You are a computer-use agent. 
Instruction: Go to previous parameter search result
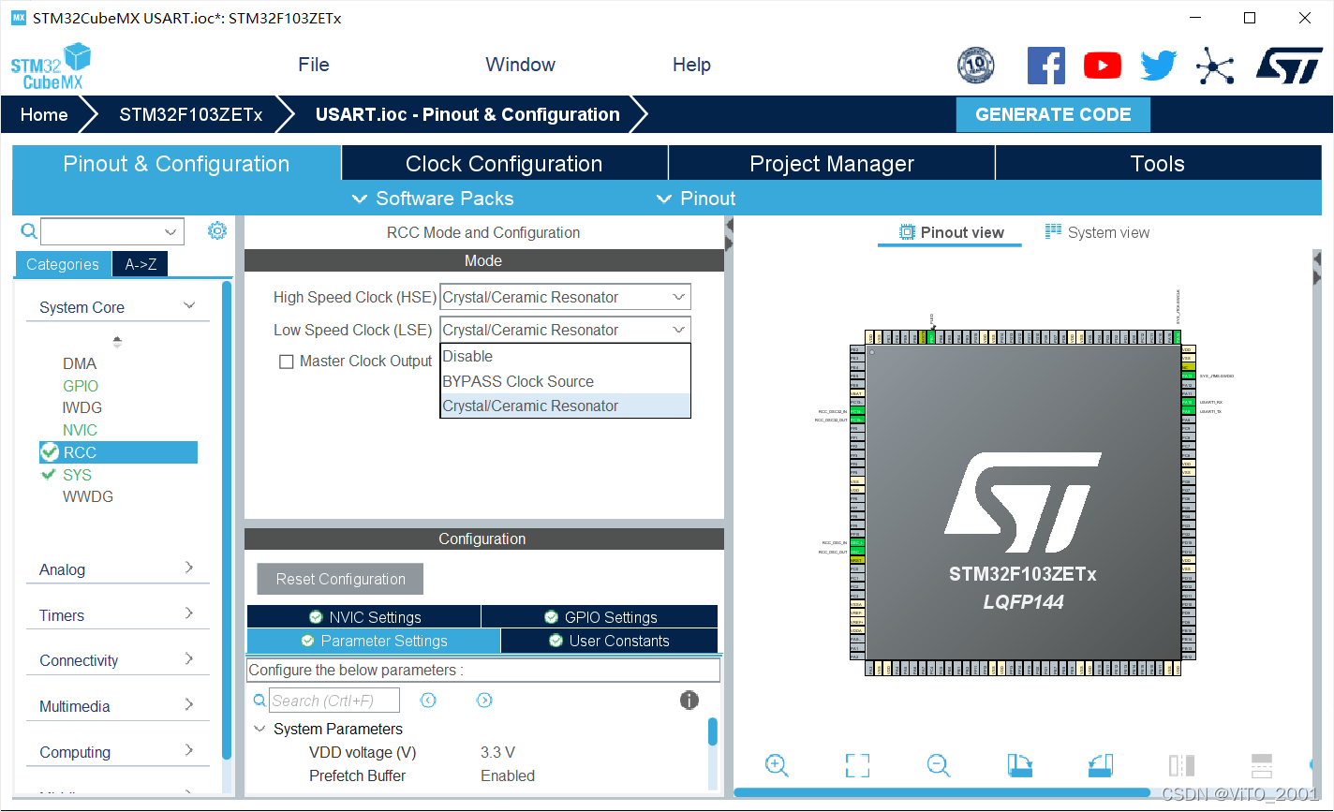pos(428,701)
